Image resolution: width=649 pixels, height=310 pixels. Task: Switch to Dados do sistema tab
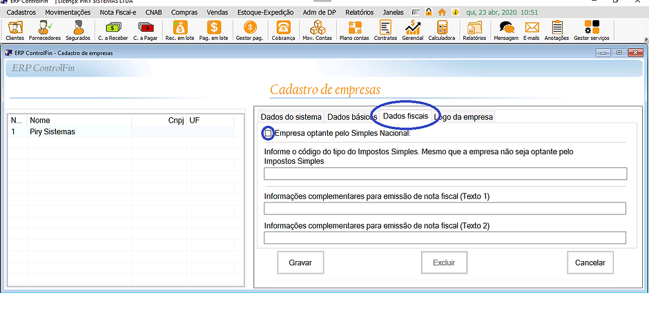(x=291, y=117)
